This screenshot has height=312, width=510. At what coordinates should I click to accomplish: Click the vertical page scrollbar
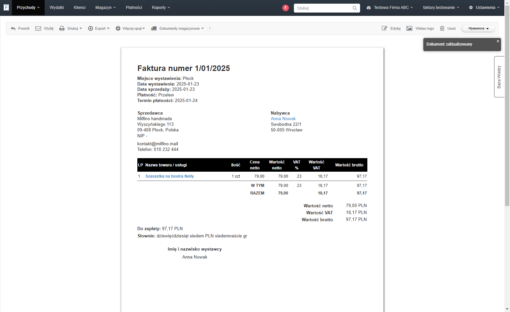pos(507,106)
